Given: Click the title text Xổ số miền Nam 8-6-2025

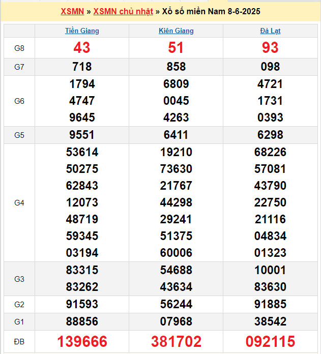Looking at the screenshot, I should [211, 11].
